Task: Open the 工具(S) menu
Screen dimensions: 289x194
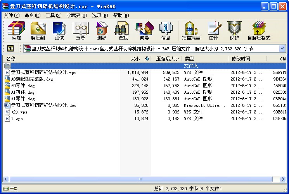Action: (x=53, y=15)
